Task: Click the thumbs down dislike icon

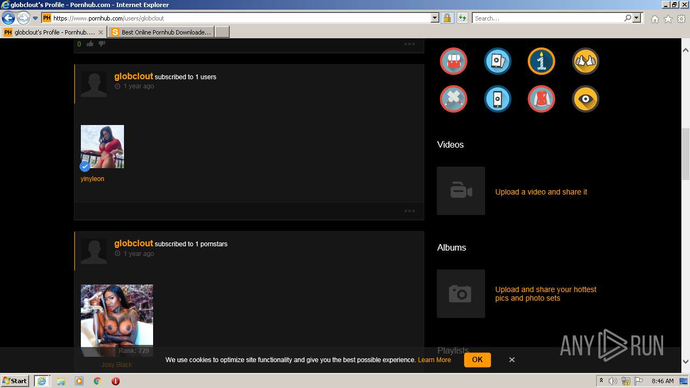Action: pyautogui.click(x=101, y=44)
